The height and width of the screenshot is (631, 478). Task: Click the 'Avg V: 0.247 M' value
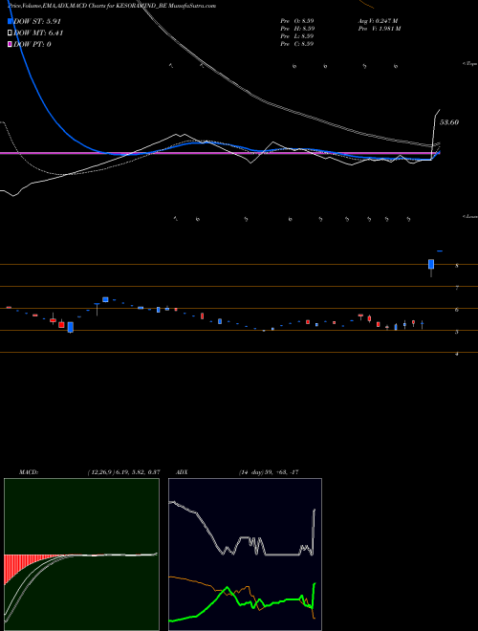[x=378, y=21]
